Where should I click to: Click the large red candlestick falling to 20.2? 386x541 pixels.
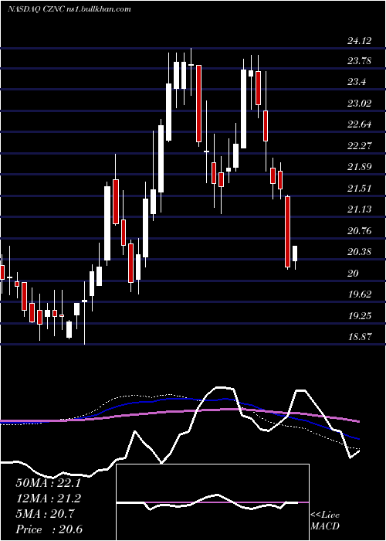[x=287, y=232]
